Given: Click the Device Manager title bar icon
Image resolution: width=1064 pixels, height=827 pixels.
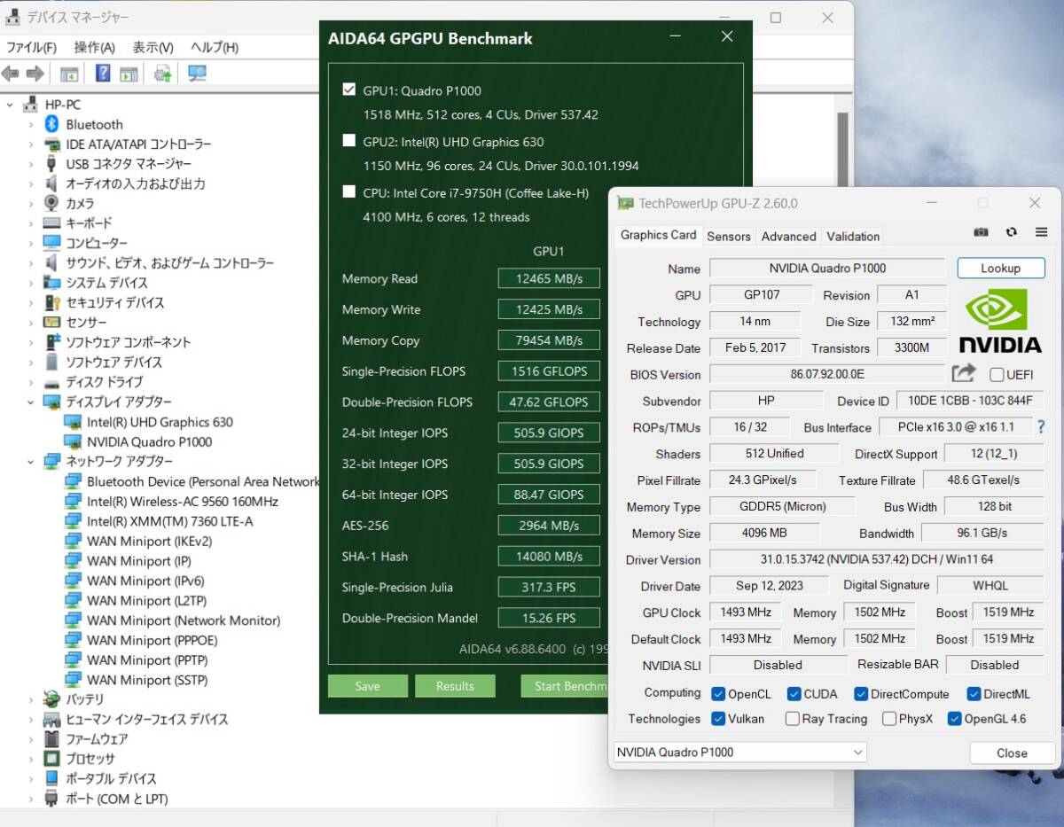Looking at the screenshot, I should click(x=13, y=17).
